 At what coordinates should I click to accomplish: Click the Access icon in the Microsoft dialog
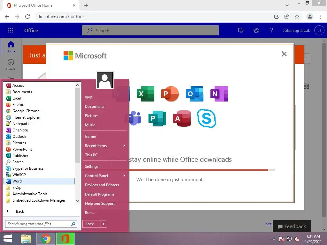coord(182,118)
